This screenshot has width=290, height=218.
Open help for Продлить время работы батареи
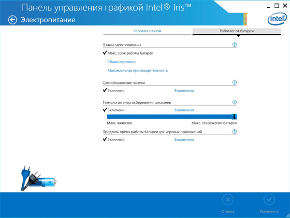point(234,132)
